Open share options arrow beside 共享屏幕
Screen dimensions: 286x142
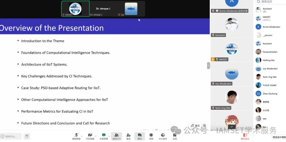click(x=109, y=136)
